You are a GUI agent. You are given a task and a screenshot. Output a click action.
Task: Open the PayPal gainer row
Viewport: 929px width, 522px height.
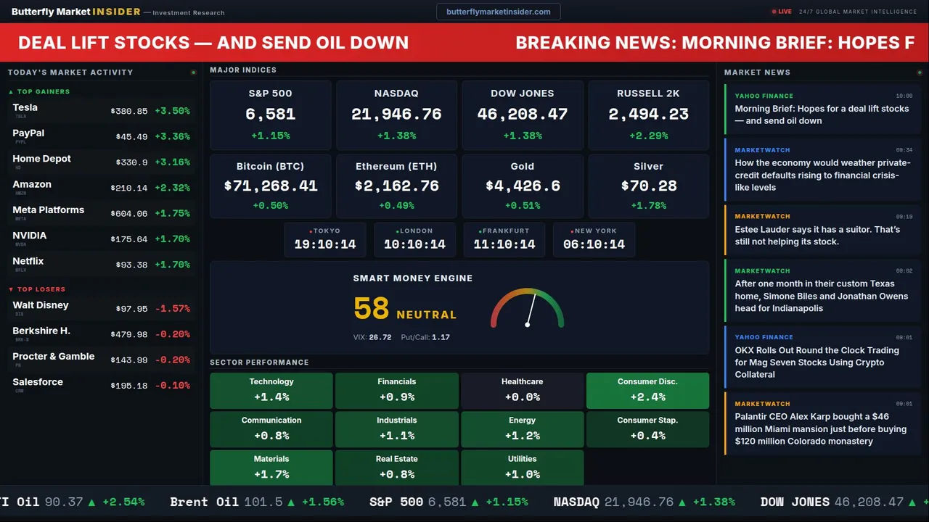point(101,136)
